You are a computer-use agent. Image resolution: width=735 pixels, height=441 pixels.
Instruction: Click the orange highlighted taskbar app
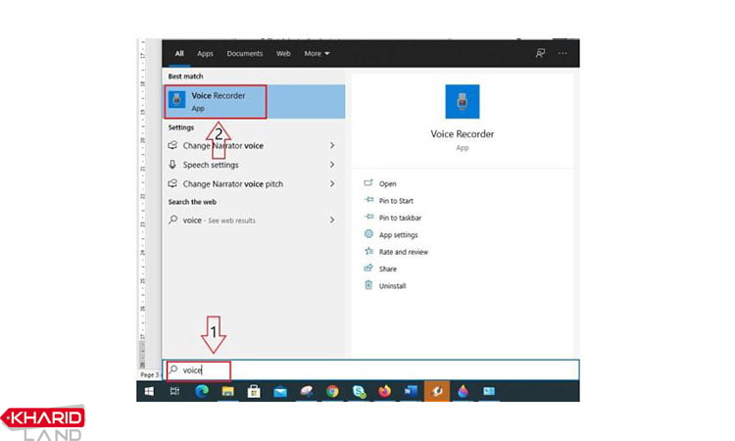click(x=437, y=391)
